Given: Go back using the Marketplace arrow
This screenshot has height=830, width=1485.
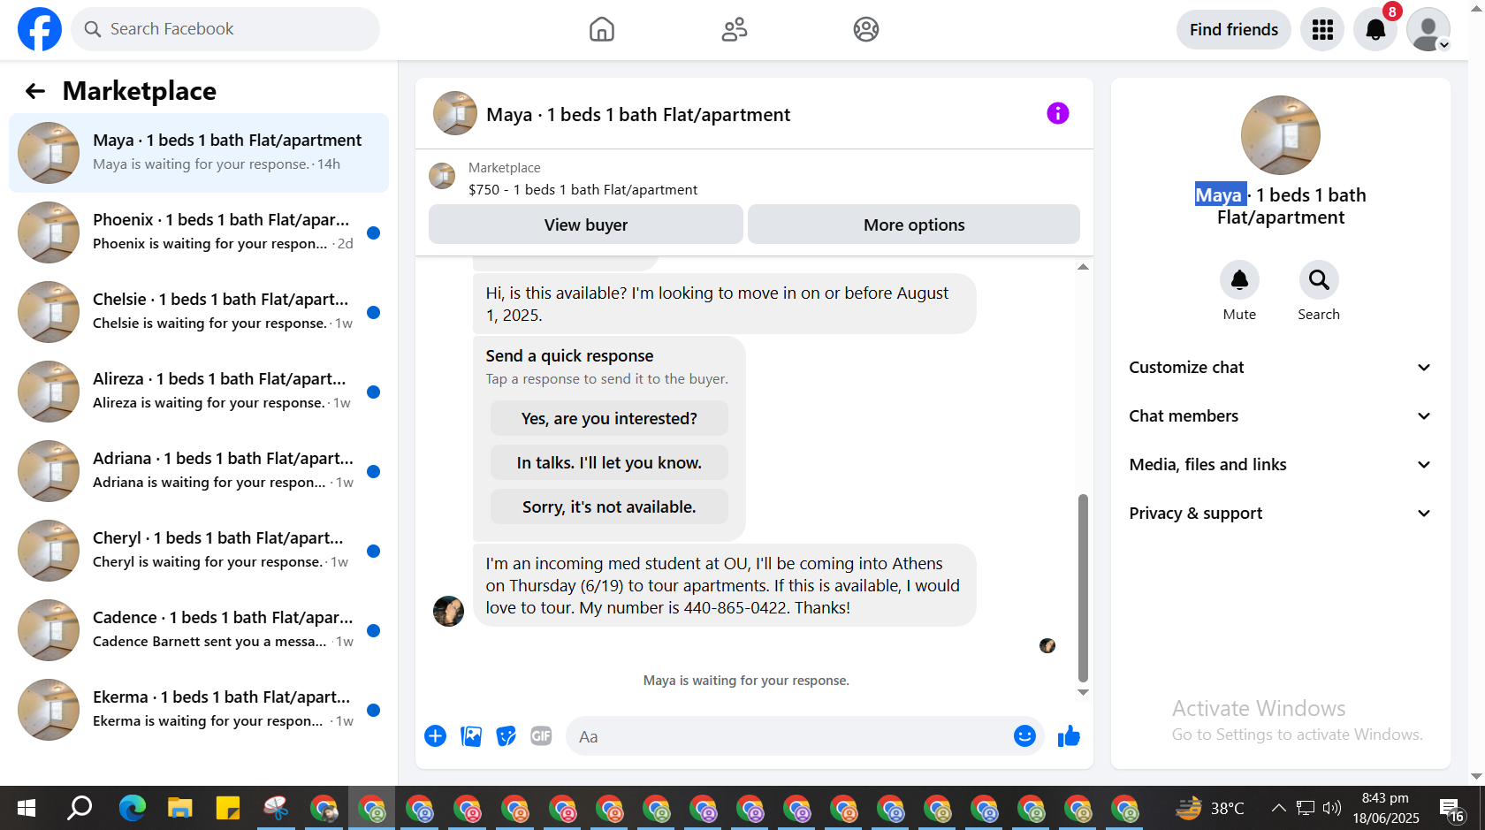Looking at the screenshot, I should pyautogui.click(x=34, y=91).
